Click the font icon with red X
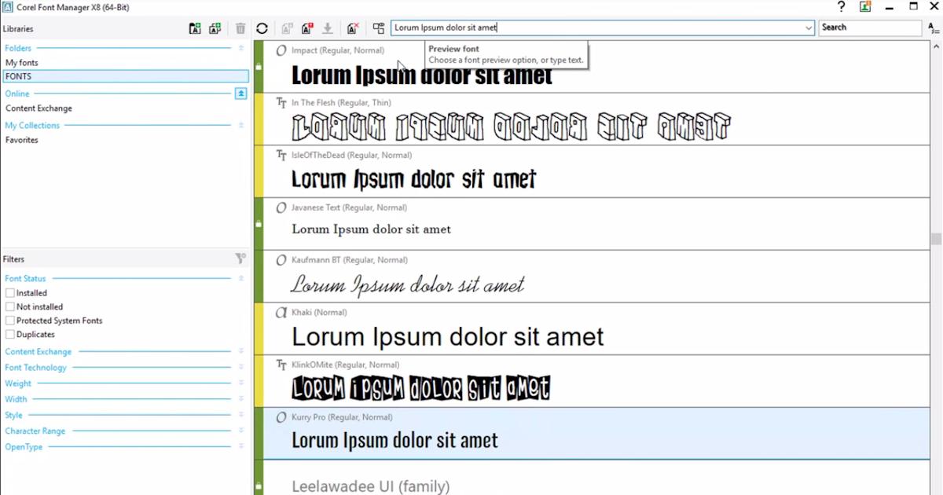 point(353,28)
